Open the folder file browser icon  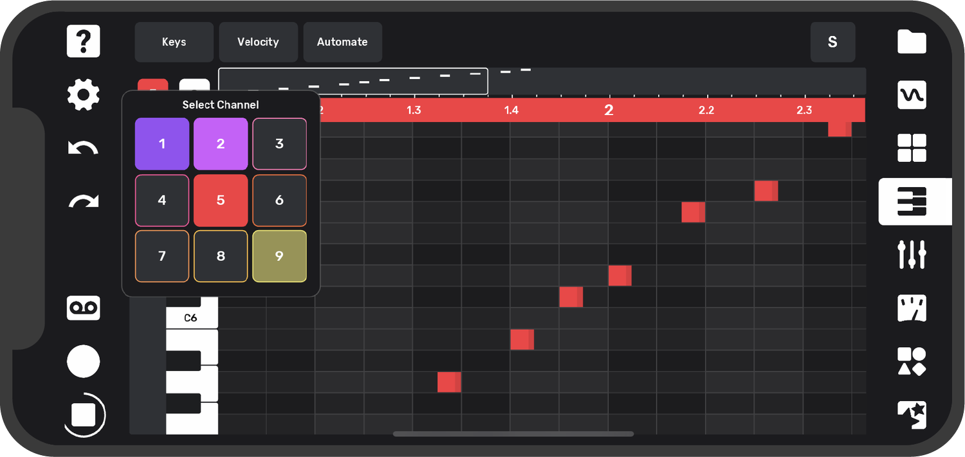(x=912, y=42)
